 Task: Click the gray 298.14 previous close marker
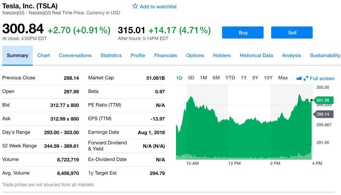pyautogui.click(x=323, y=114)
